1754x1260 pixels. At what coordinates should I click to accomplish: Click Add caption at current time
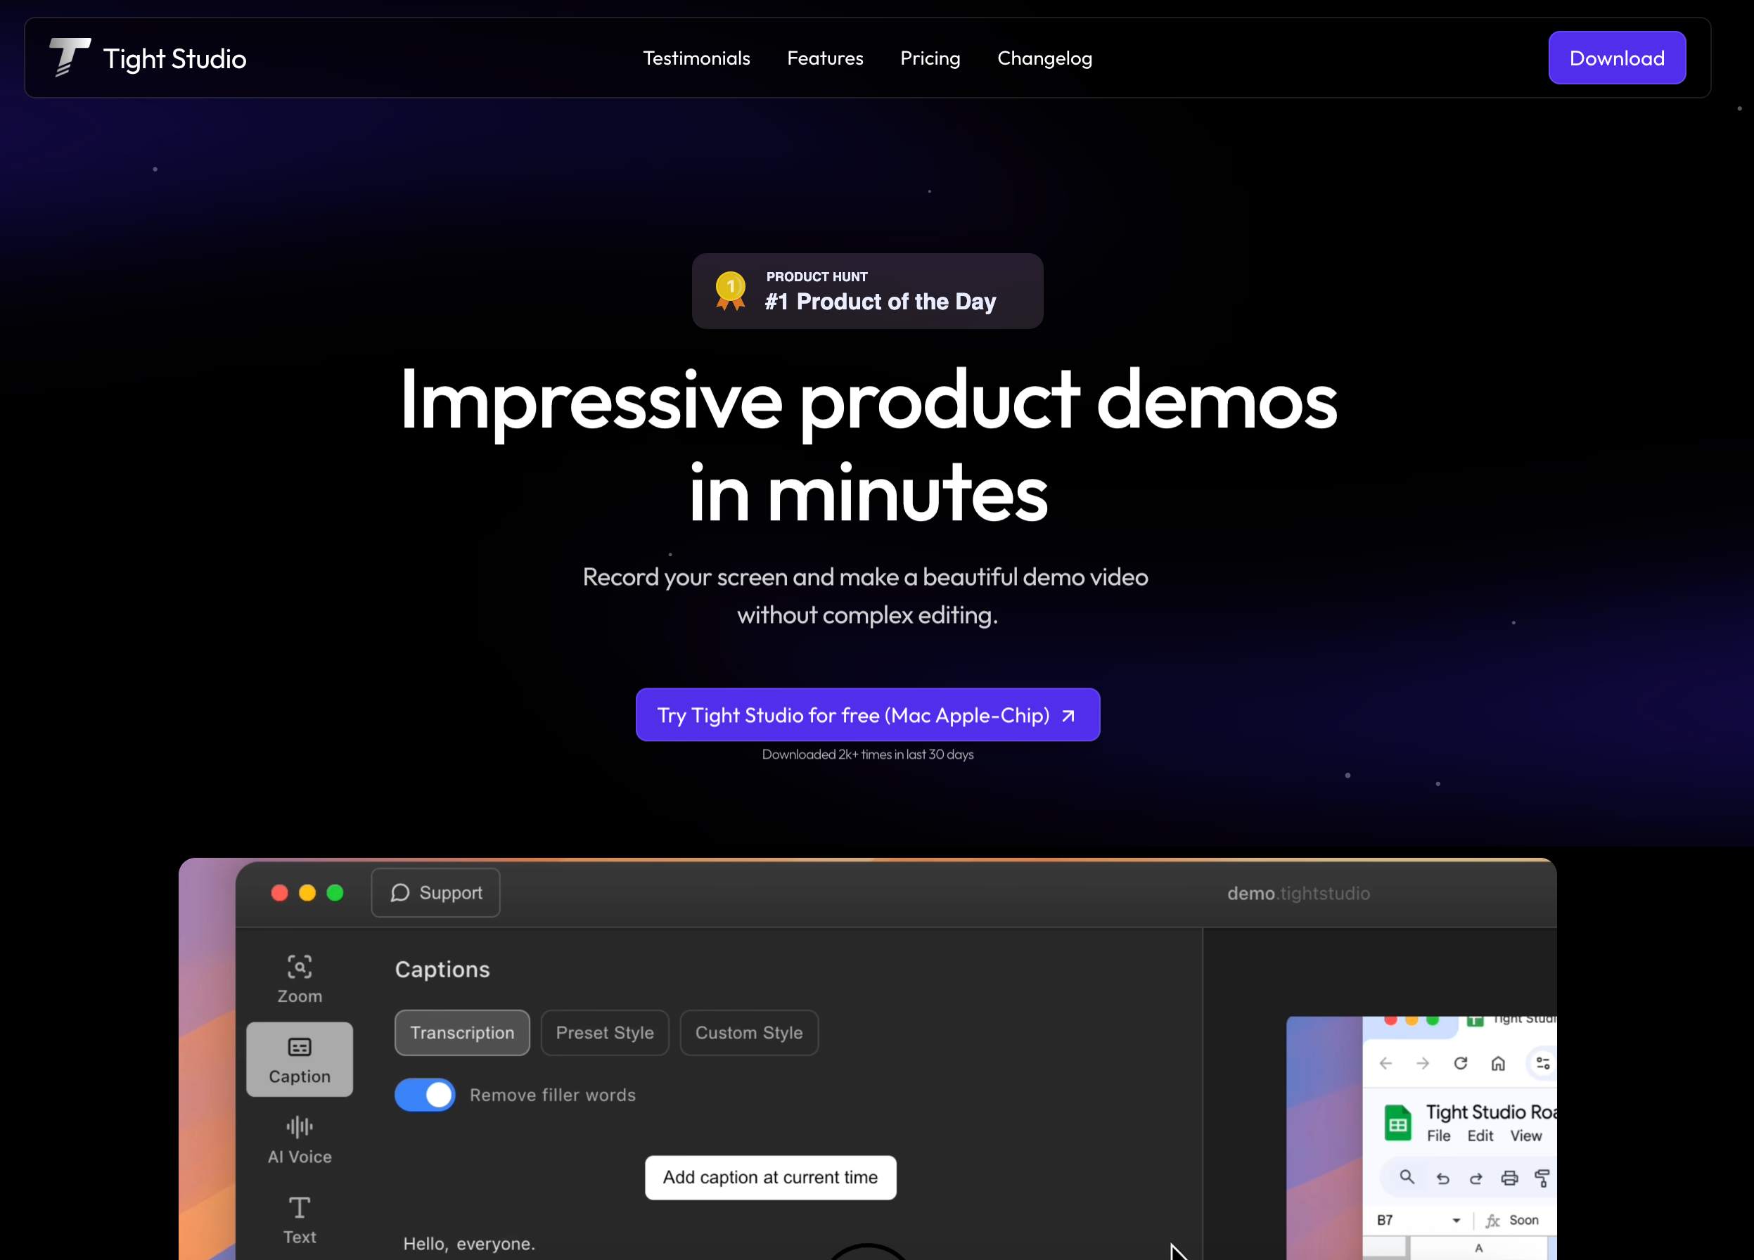coord(770,1177)
